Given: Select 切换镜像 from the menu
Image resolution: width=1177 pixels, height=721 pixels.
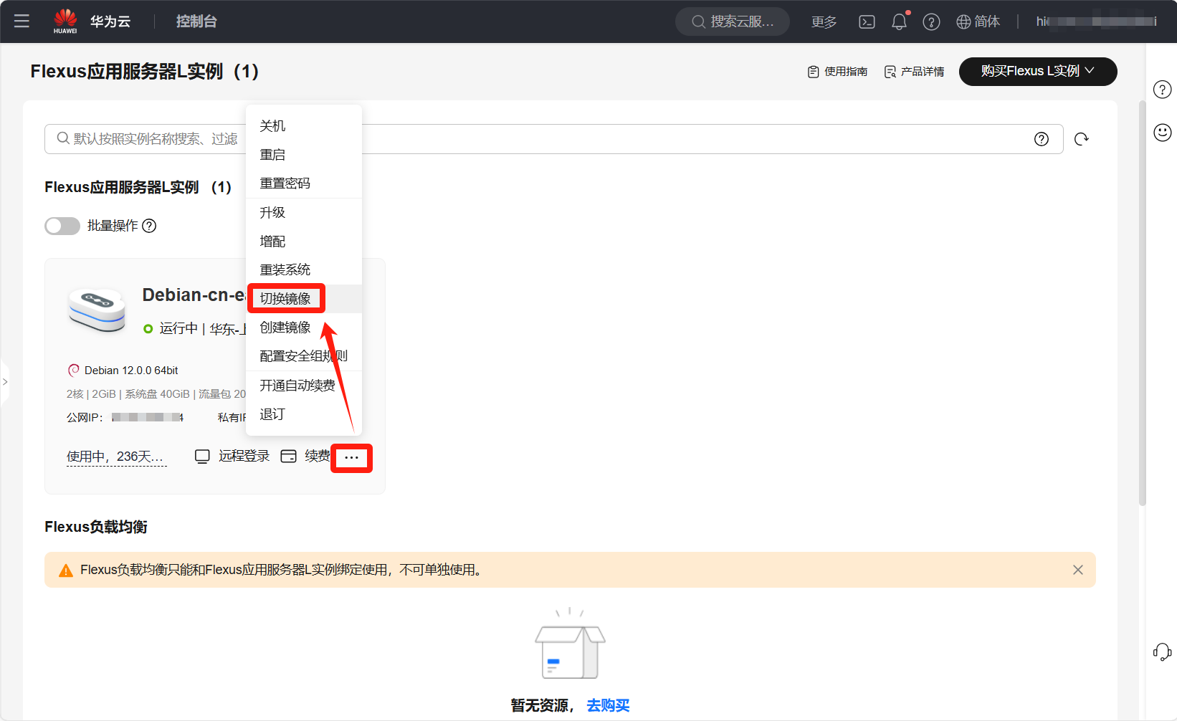Looking at the screenshot, I should click(x=285, y=298).
